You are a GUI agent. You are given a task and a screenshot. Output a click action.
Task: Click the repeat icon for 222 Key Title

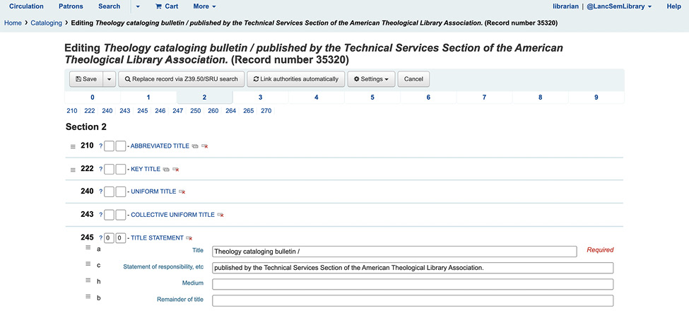[x=166, y=170]
